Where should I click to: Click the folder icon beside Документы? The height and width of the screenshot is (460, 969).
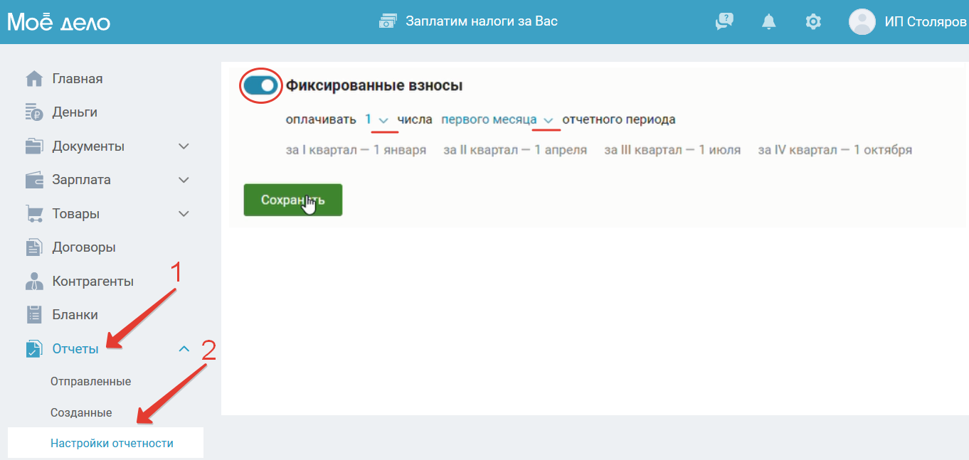(34, 146)
